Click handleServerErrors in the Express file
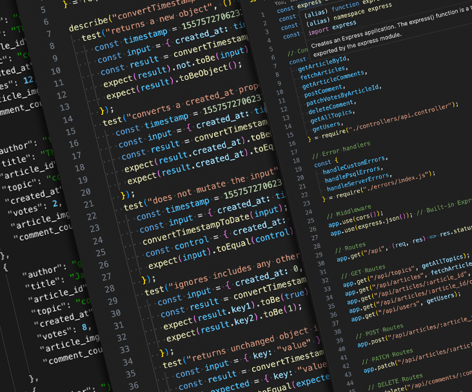Screen dimensions: 472x392 click(359, 182)
